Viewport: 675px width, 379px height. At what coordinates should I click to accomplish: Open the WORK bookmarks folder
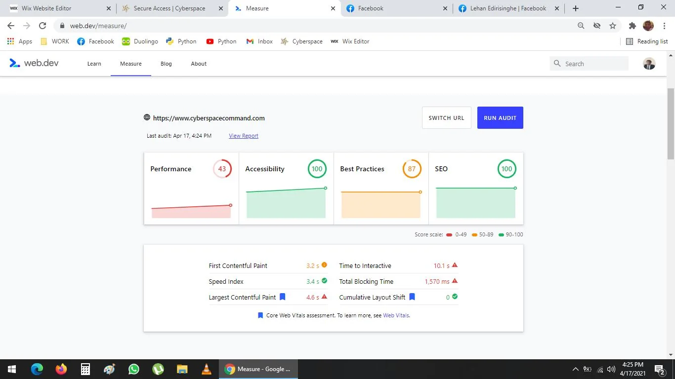coord(55,41)
